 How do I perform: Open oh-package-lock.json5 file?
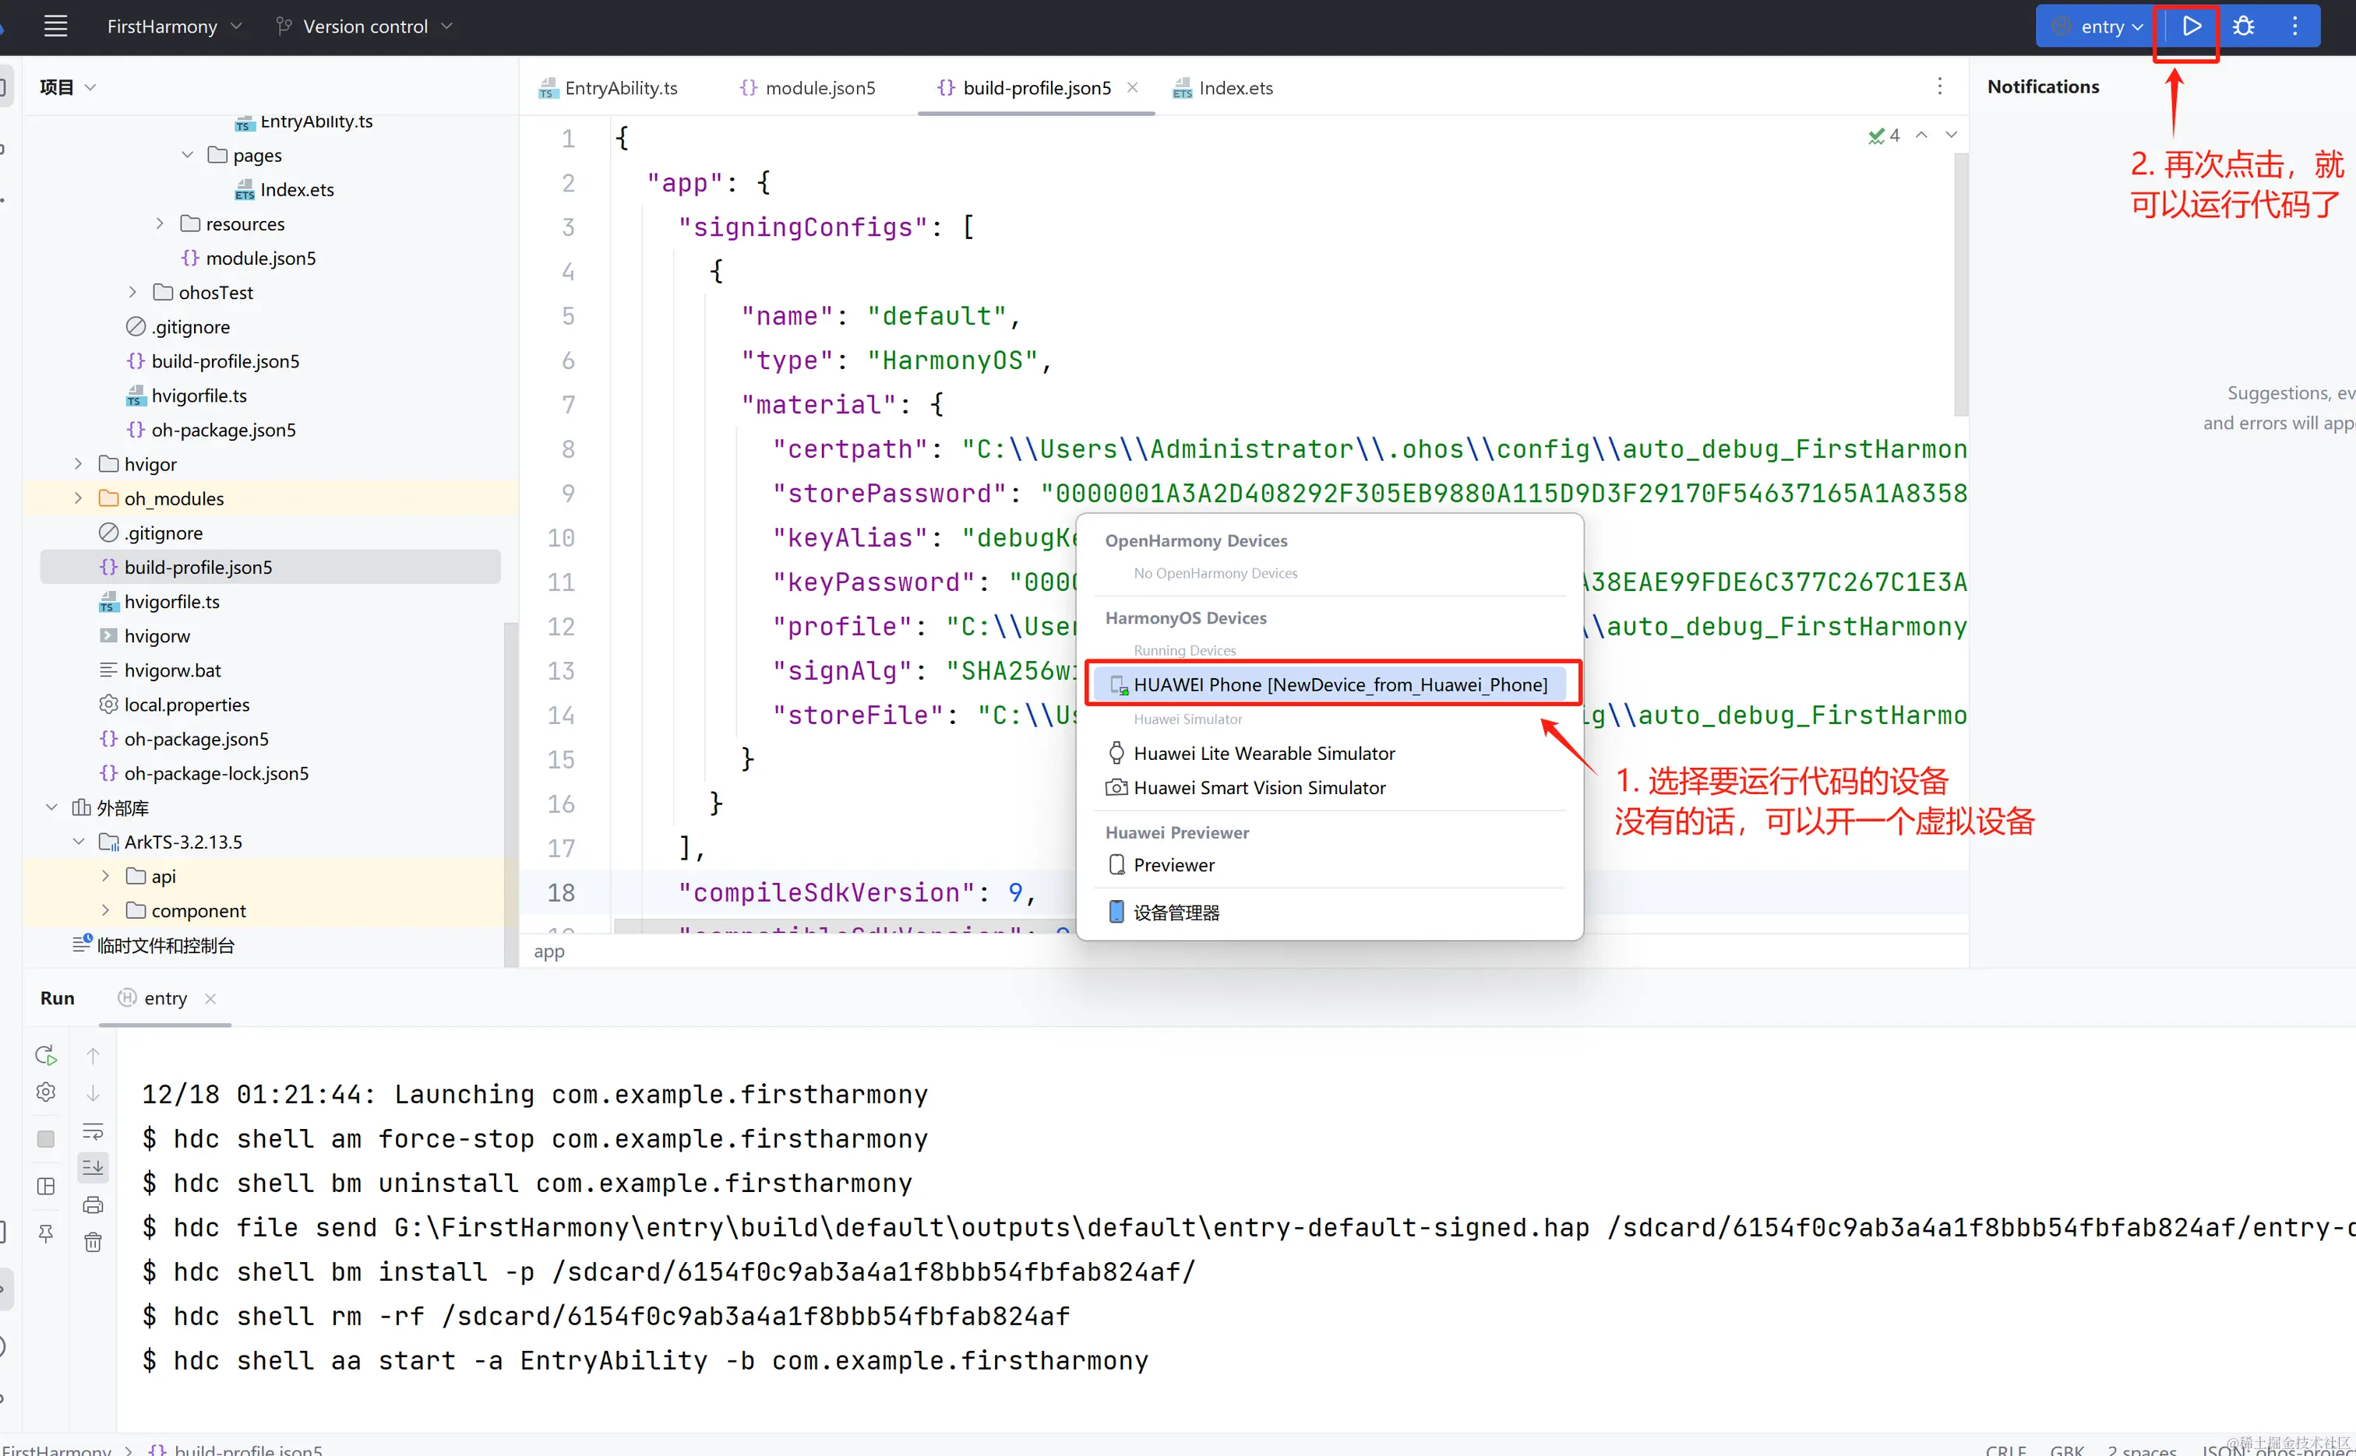pos(204,773)
